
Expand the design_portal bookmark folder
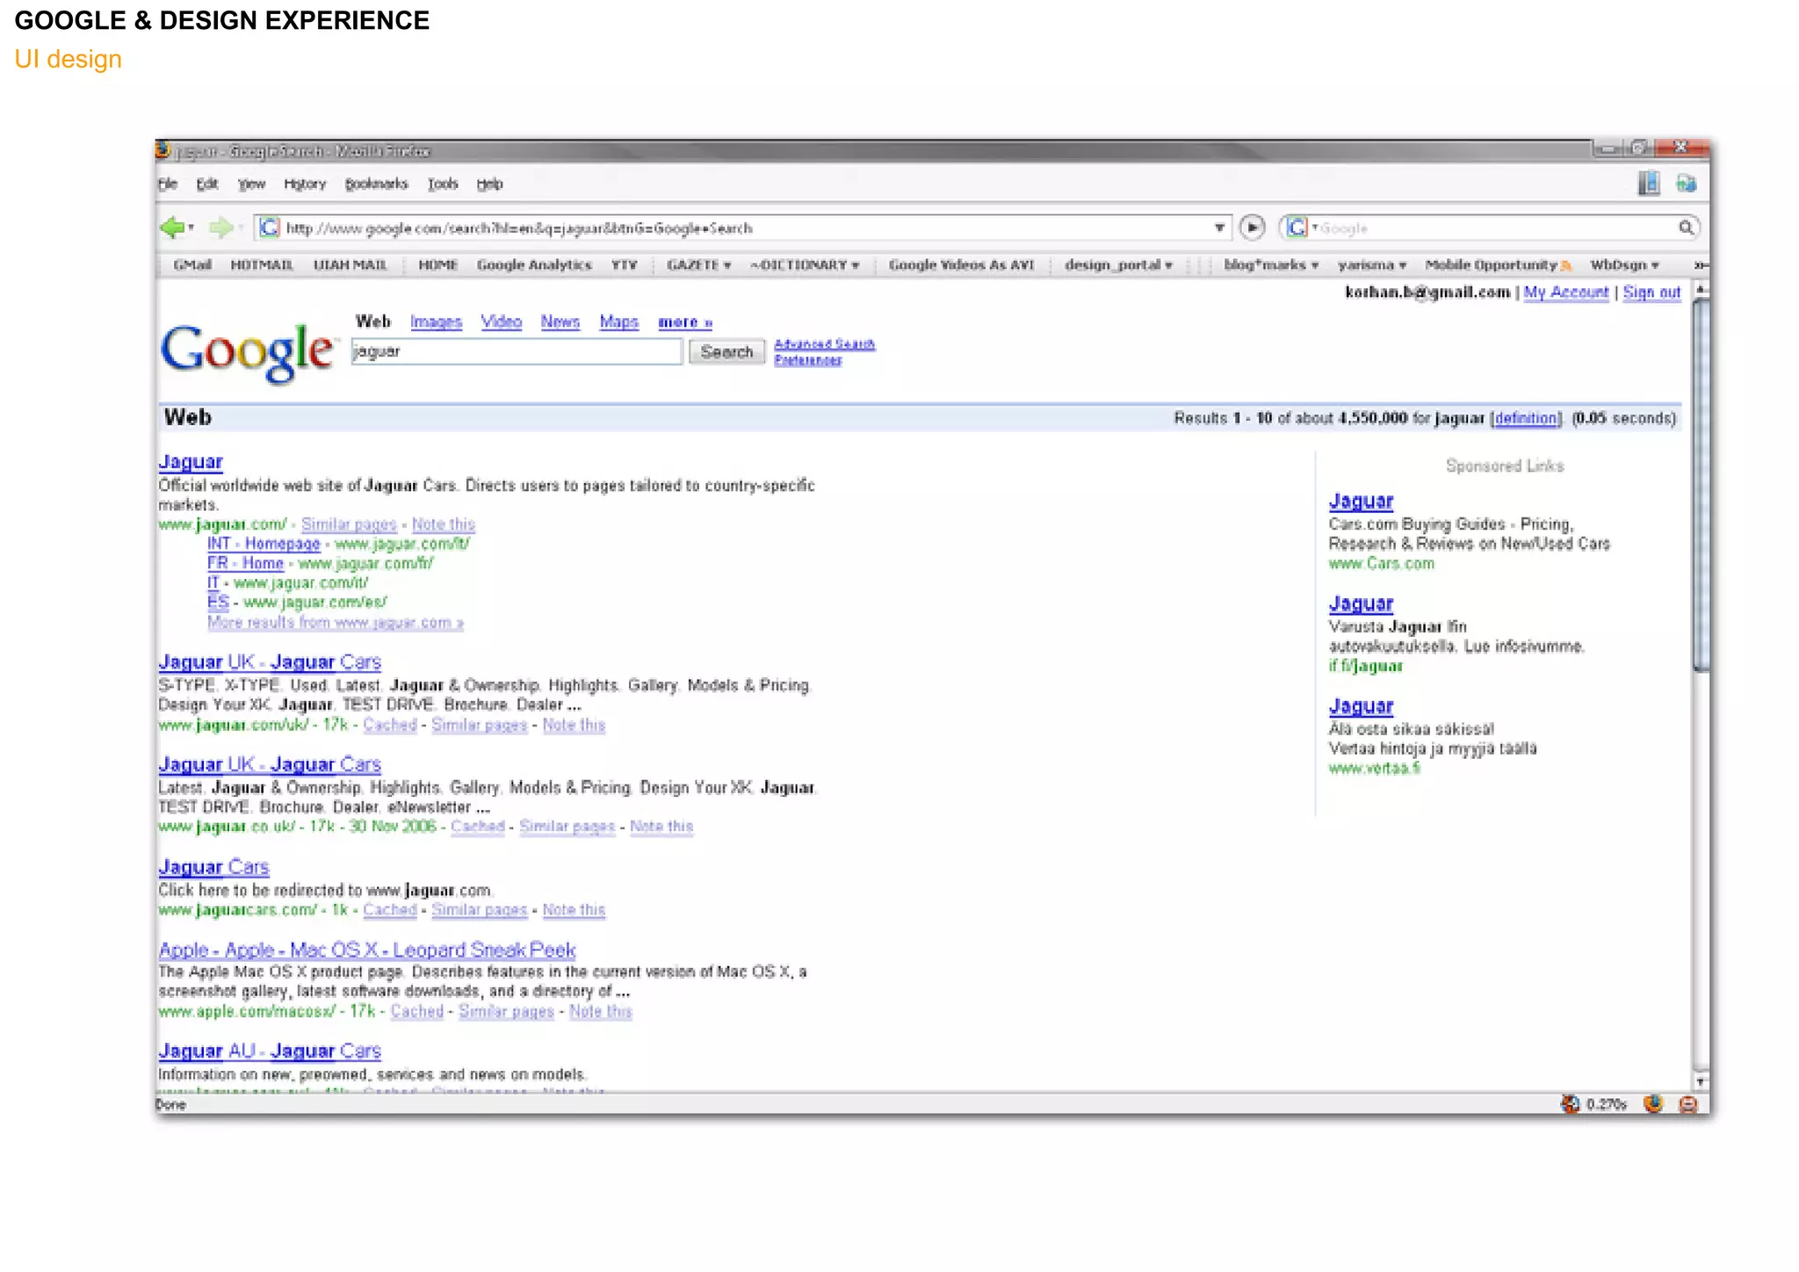[x=1118, y=264]
